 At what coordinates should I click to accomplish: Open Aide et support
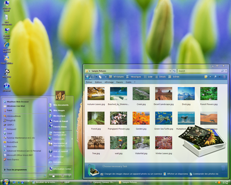pos(58,151)
